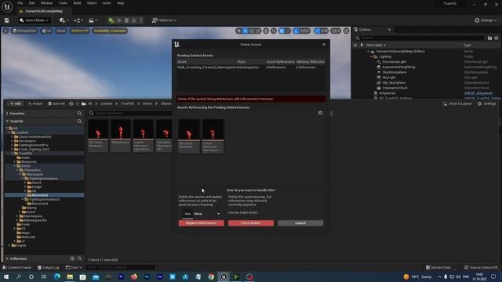Screen dimensions: 502x282
Task: Open replacement asset None dropdown
Action: (207, 214)
